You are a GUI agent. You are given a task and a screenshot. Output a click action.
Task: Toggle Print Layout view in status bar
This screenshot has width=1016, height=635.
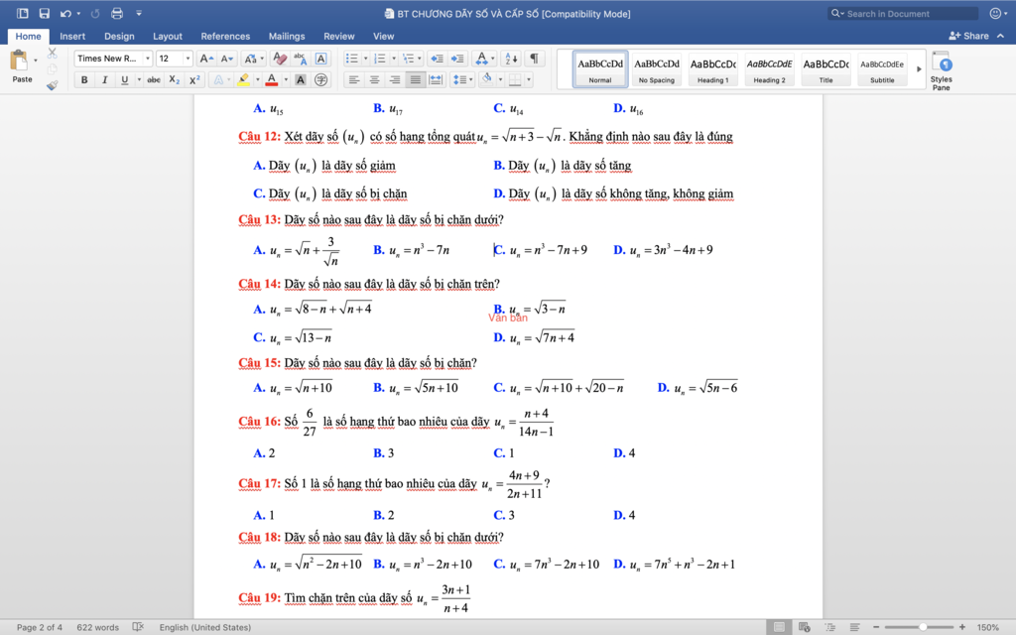pyautogui.click(x=780, y=627)
